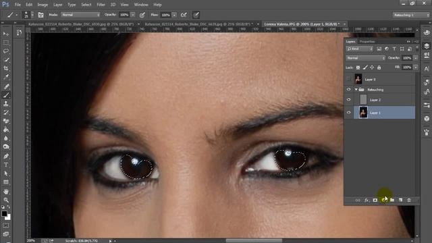Click the background color swatch
The height and width of the screenshot is (243, 432).
pyautogui.click(x=9, y=217)
